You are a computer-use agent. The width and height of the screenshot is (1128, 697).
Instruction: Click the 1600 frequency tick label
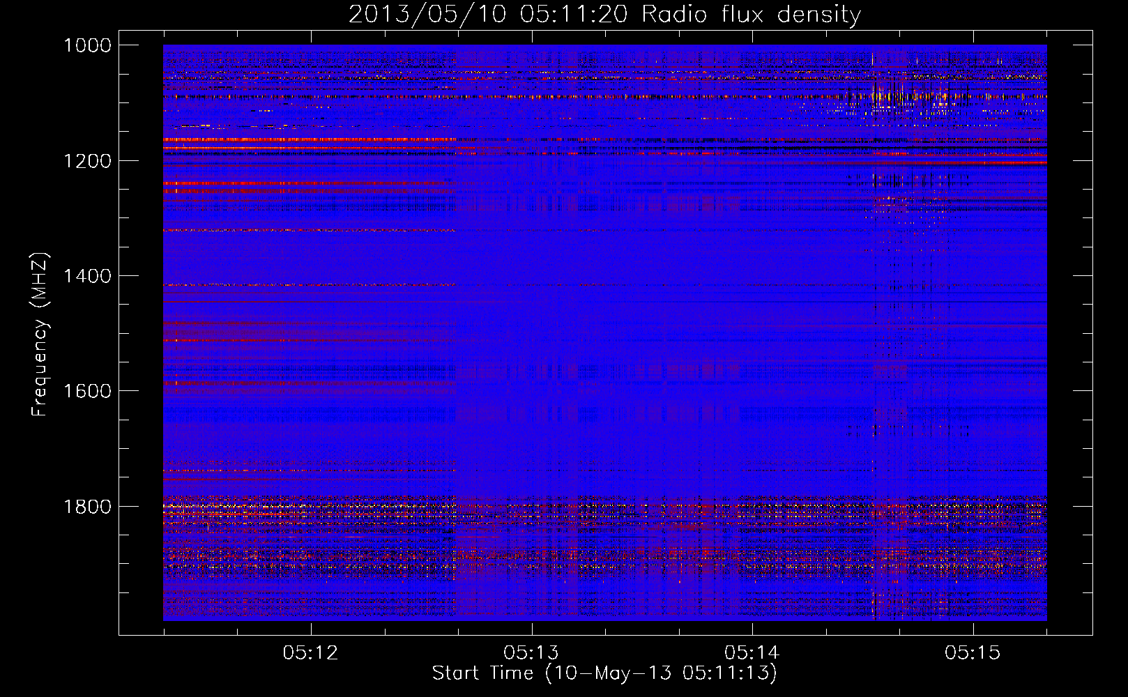(87, 391)
